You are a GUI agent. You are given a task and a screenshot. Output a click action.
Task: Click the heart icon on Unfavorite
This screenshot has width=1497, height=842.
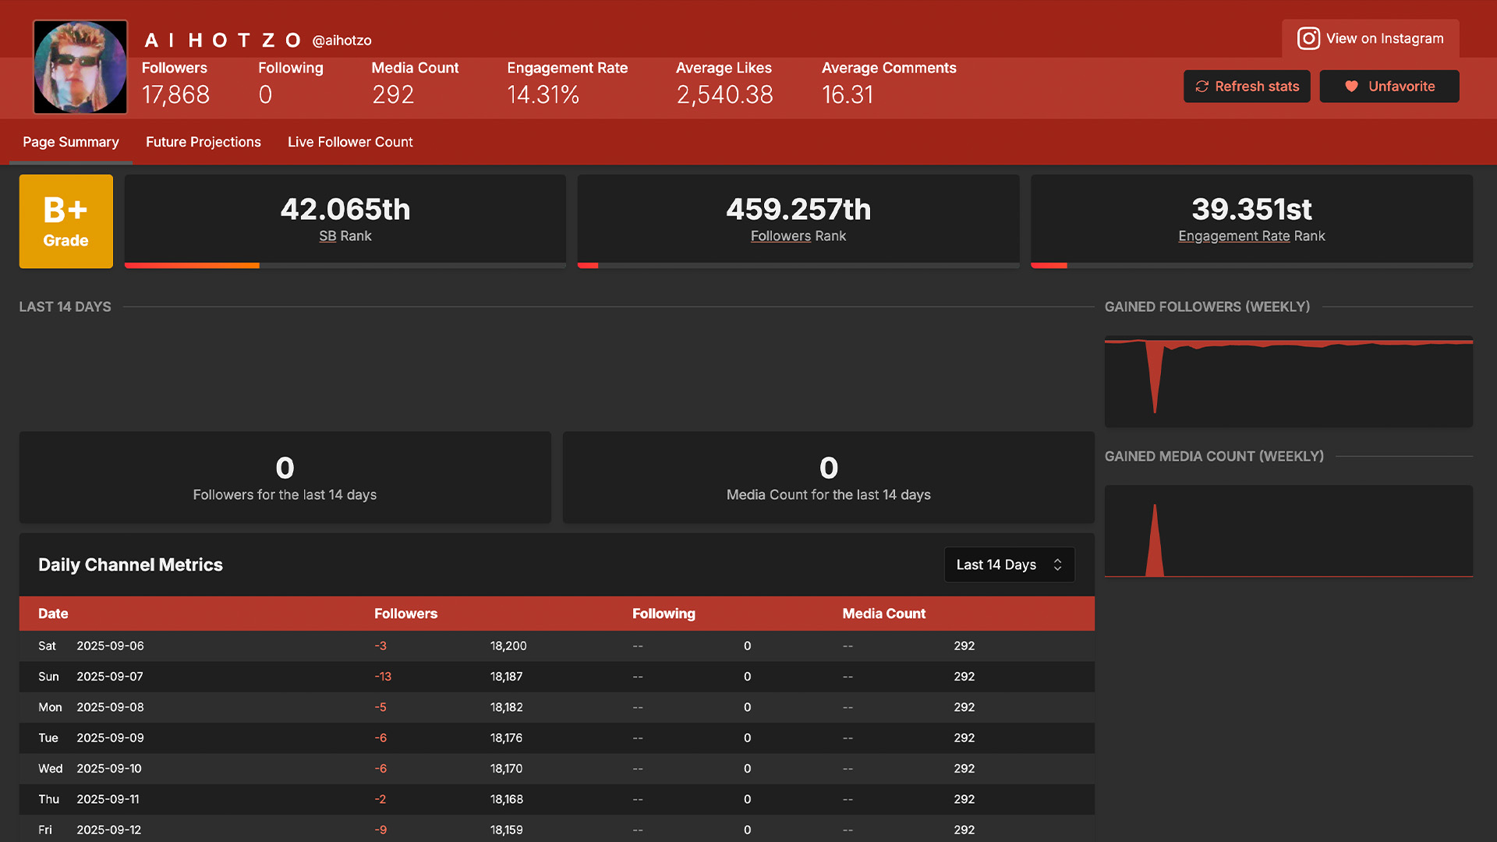point(1351,87)
